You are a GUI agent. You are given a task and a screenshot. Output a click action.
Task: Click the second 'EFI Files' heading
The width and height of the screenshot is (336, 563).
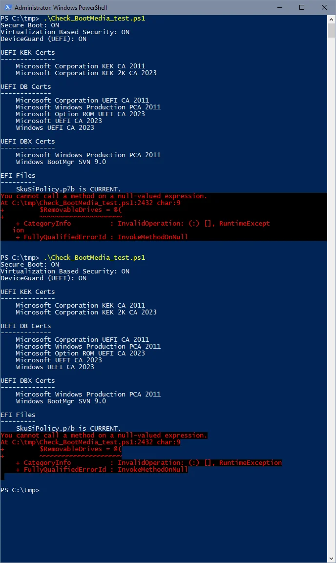[x=18, y=415]
